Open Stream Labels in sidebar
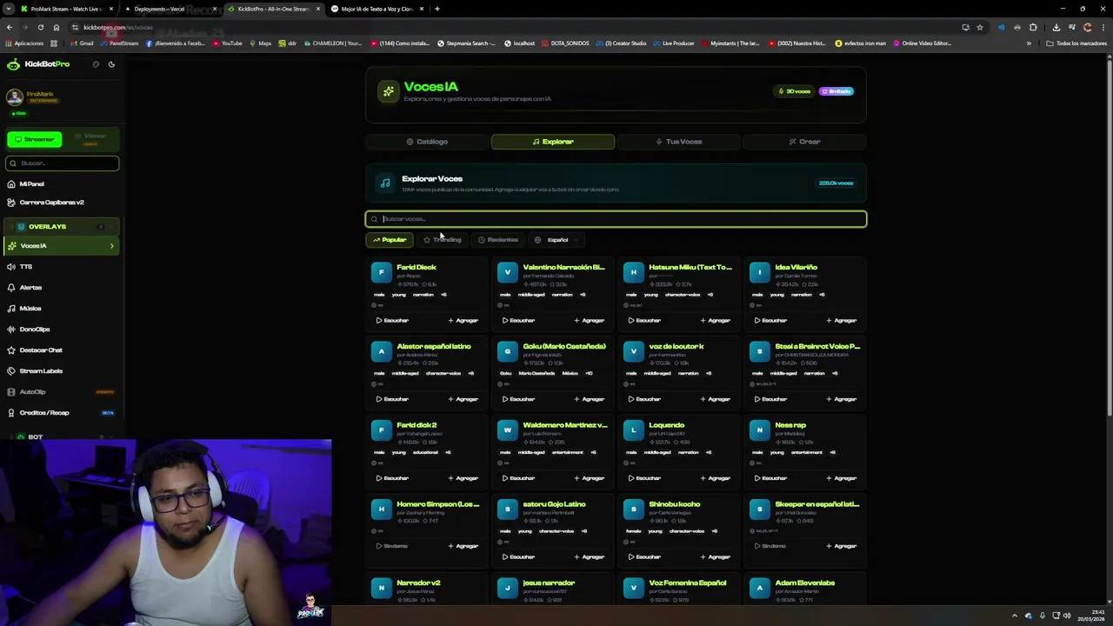Screen dimensions: 1113x626 click(61, 371)
